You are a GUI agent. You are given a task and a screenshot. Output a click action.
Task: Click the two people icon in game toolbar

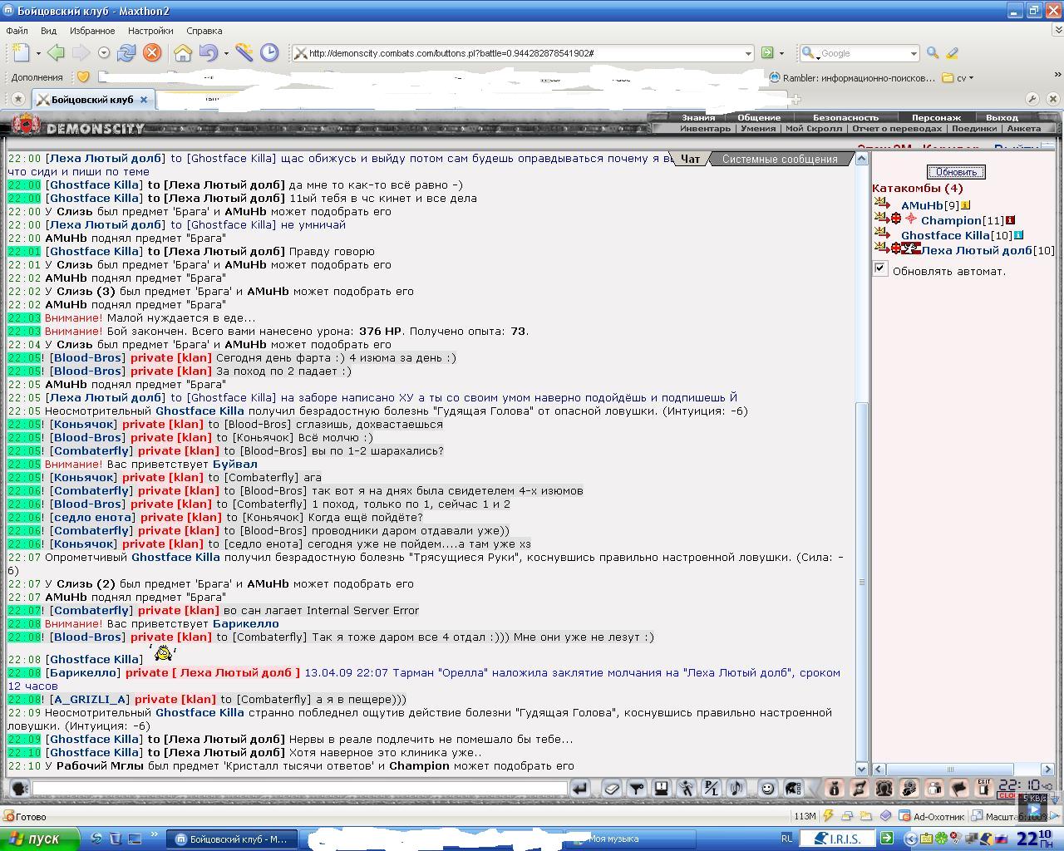(933, 788)
